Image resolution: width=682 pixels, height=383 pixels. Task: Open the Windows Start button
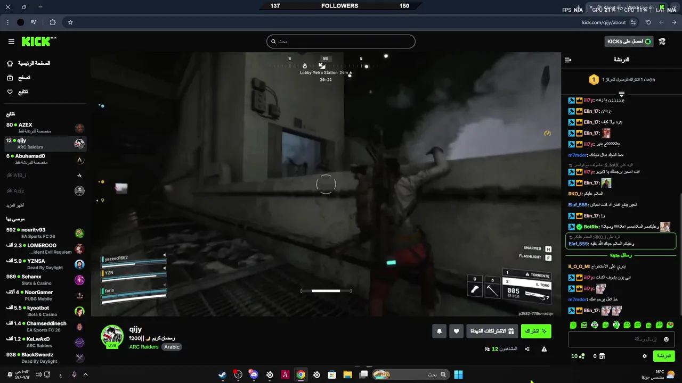pyautogui.click(x=458, y=374)
